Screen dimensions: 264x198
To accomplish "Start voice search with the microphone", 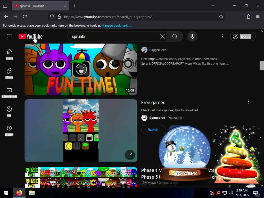I will 192,36.
